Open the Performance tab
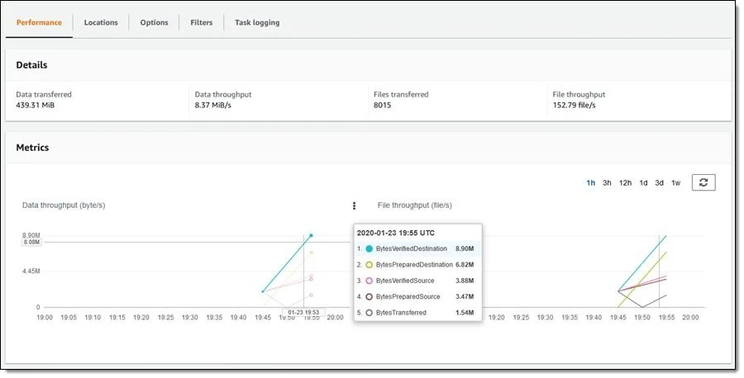The height and width of the screenshot is (378, 744). click(x=39, y=22)
